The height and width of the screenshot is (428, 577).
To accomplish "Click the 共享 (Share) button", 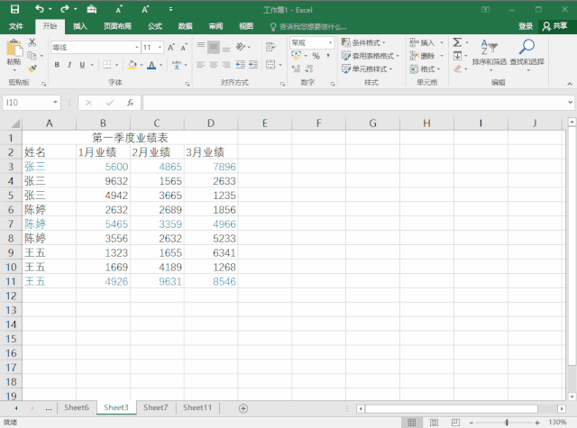I will (x=555, y=26).
